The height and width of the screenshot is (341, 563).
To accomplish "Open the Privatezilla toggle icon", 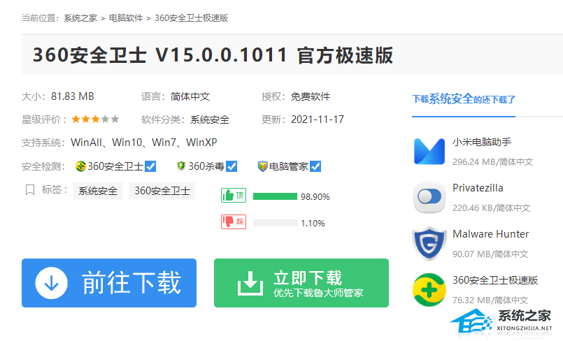I will [429, 197].
